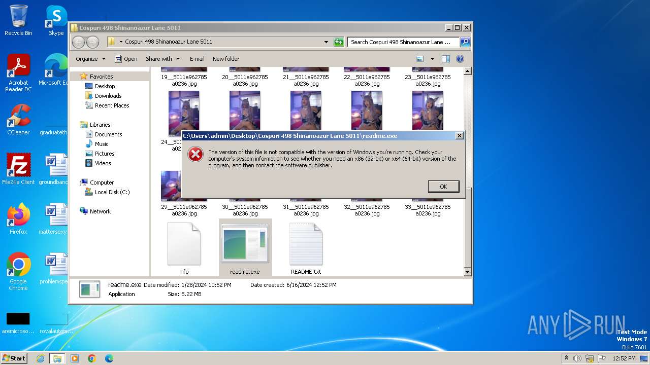Launch Firefox desktop icon
This screenshot has width=650, height=365.
(18, 219)
